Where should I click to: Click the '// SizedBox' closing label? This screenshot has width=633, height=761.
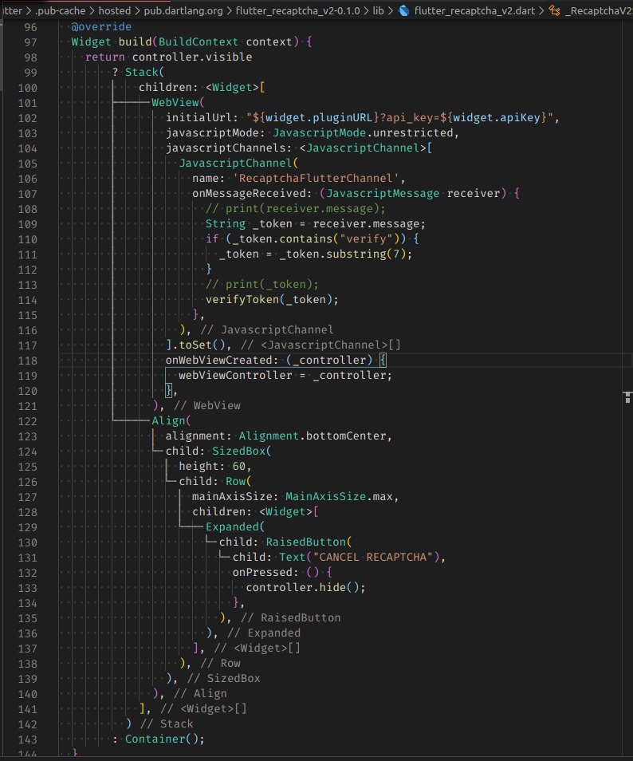click(x=224, y=679)
